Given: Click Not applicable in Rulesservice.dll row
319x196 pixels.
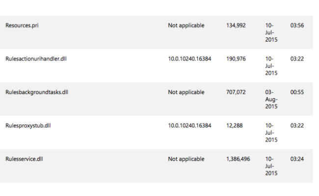Looking at the screenshot, I should tap(186, 159).
